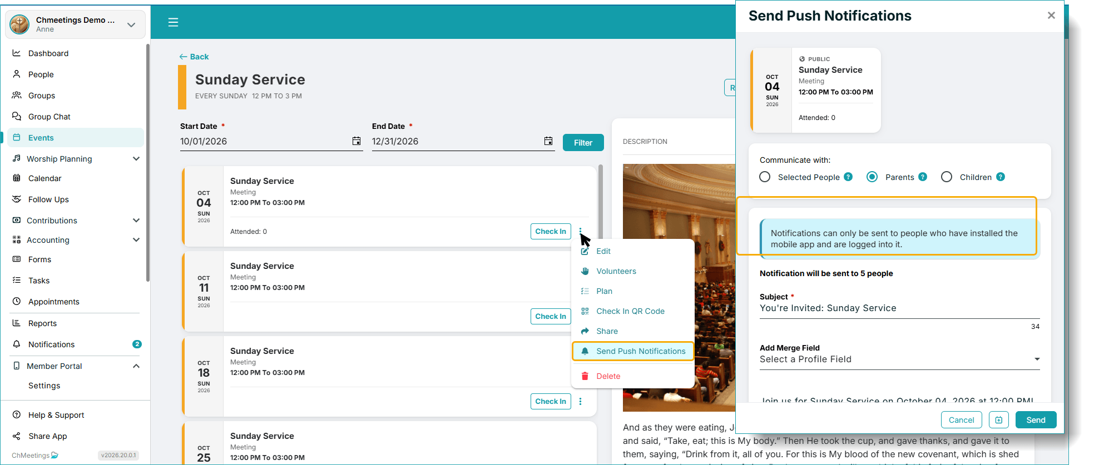Open Follow Ups in sidebar

click(48, 199)
